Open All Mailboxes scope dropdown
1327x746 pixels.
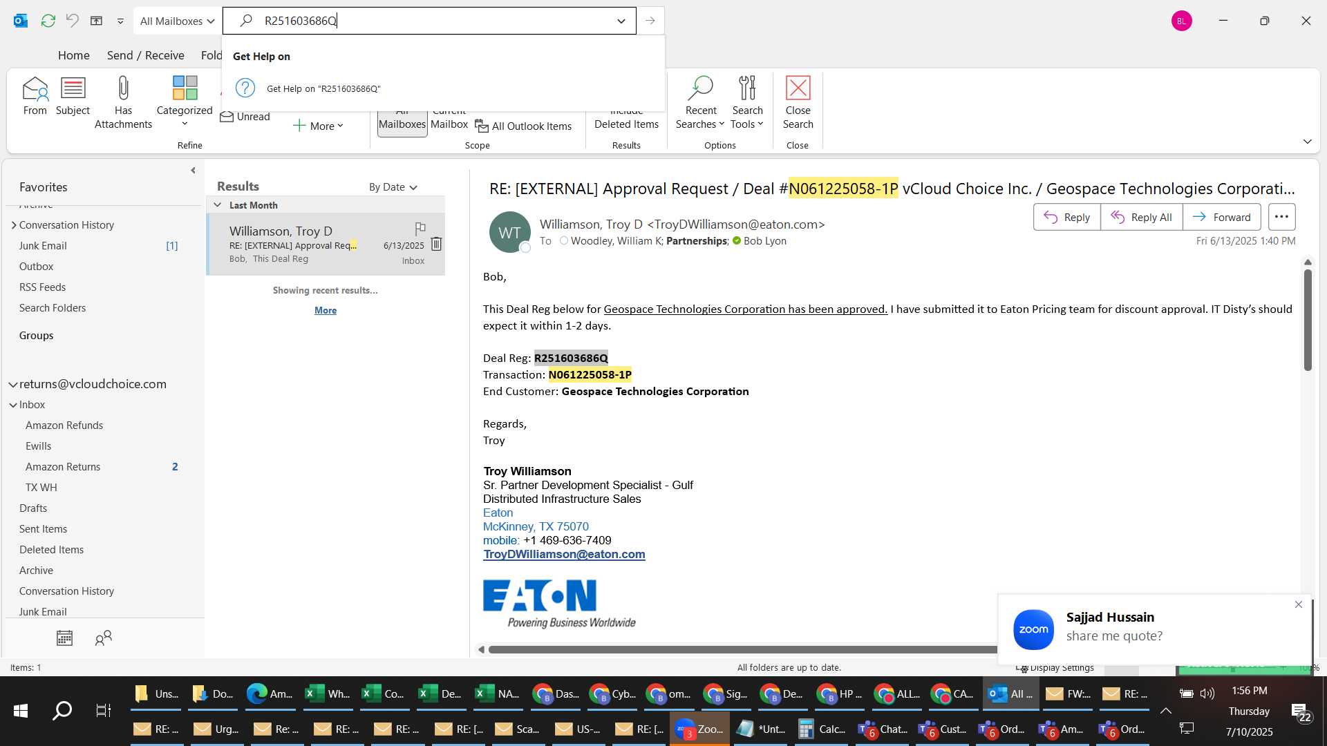point(178,21)
